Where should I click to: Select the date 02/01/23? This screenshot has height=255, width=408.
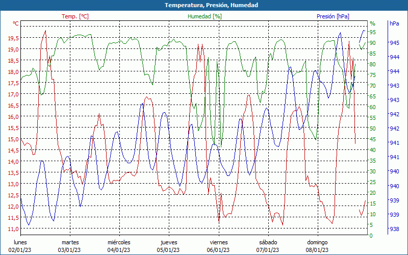pos(20,250)
